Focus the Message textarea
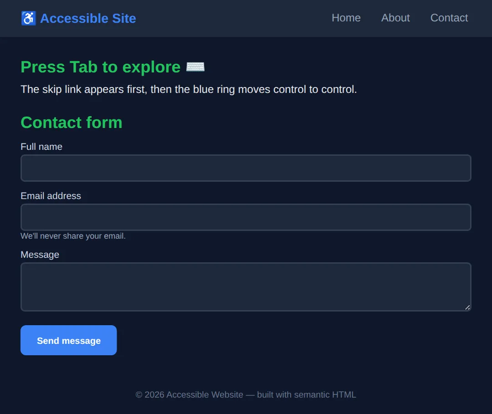This screenshot has height=414, width=492. pyautogui.click(x=246, y=287)
